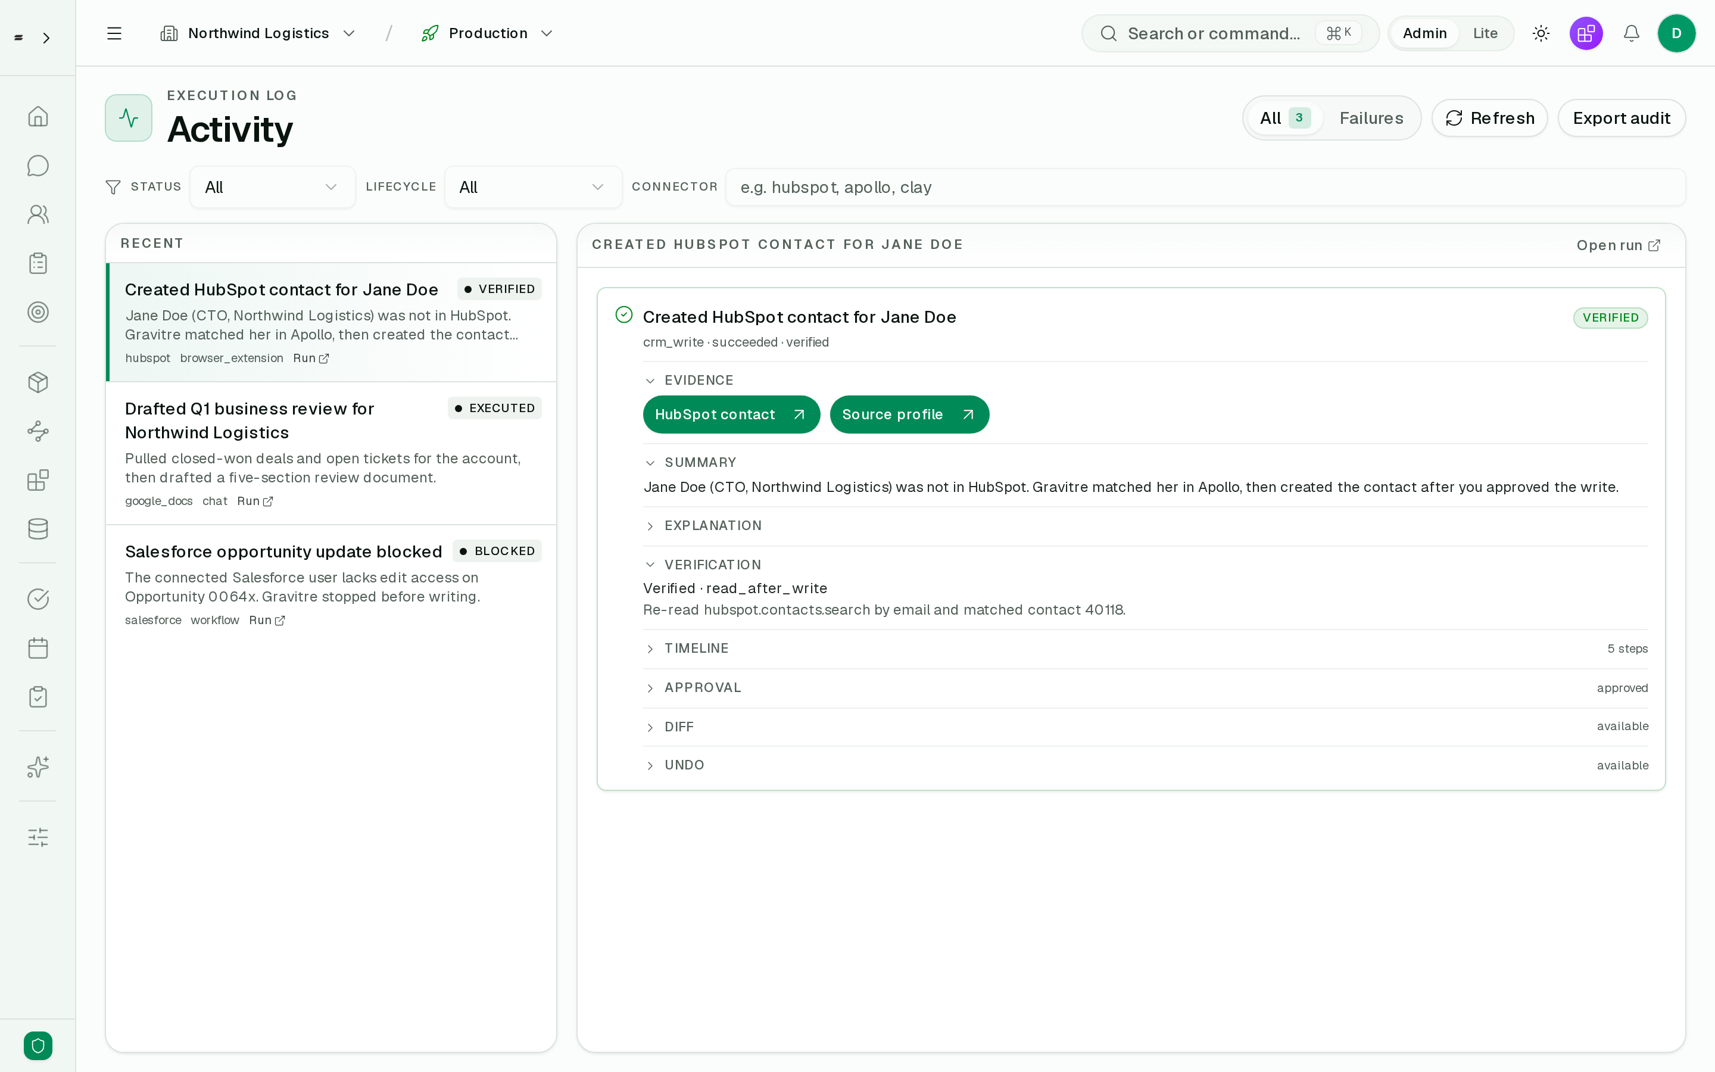Click the green shield icon at sidebar bottom
This screenshot has height=1072, width=1715.
[x=38, y=1046]
